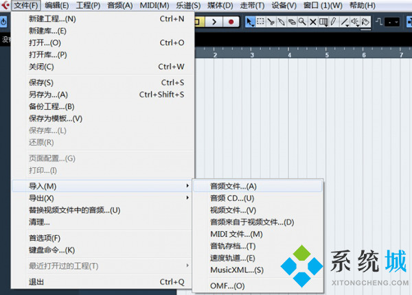Image resolution: width=412 pixels, height=295 pixels.
Task: Choose 音频文件...(A) from import submenu
Action: coord(233,186)
